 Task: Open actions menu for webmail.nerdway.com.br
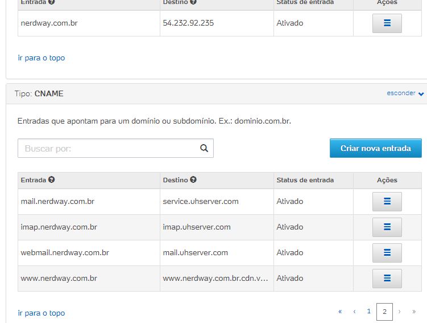(x=387, y=252)
